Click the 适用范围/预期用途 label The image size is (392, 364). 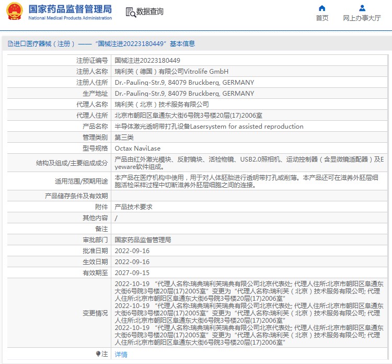pos(82,181)
